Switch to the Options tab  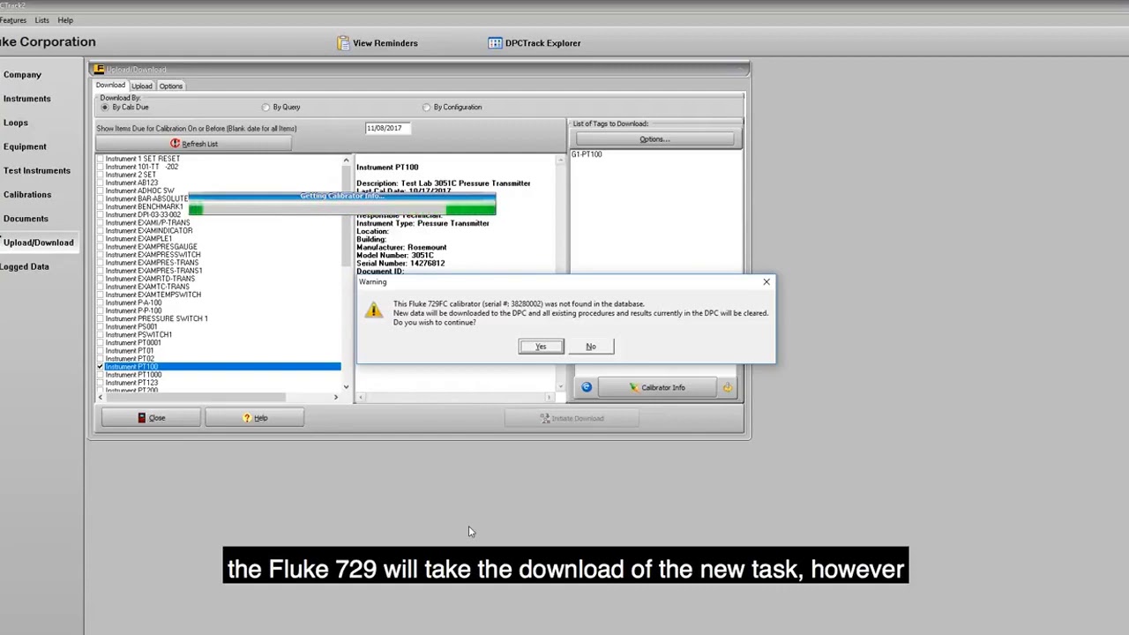point(171,86)
